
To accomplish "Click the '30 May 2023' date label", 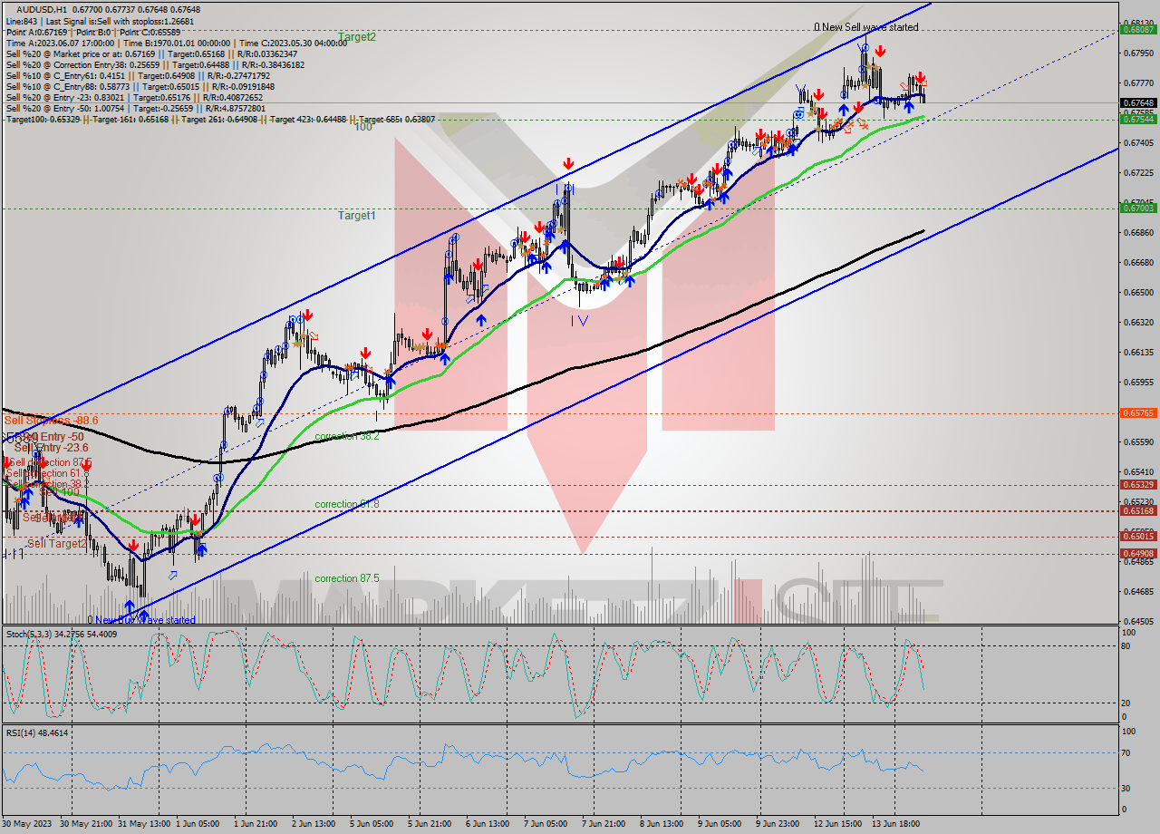I will pyautogui.click(x=25, y=824).
